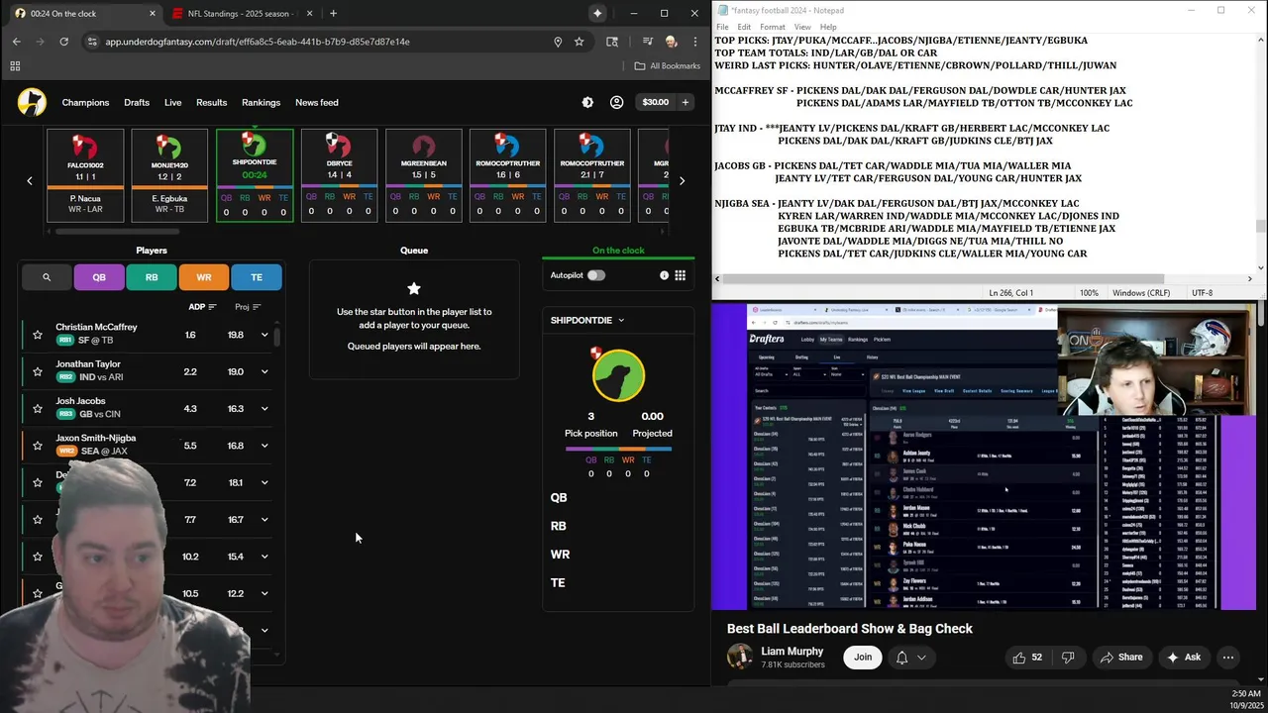Open the YouTube more actions menu
The height and width of the screenshot is (713, 1268).
click(1228, 658)
